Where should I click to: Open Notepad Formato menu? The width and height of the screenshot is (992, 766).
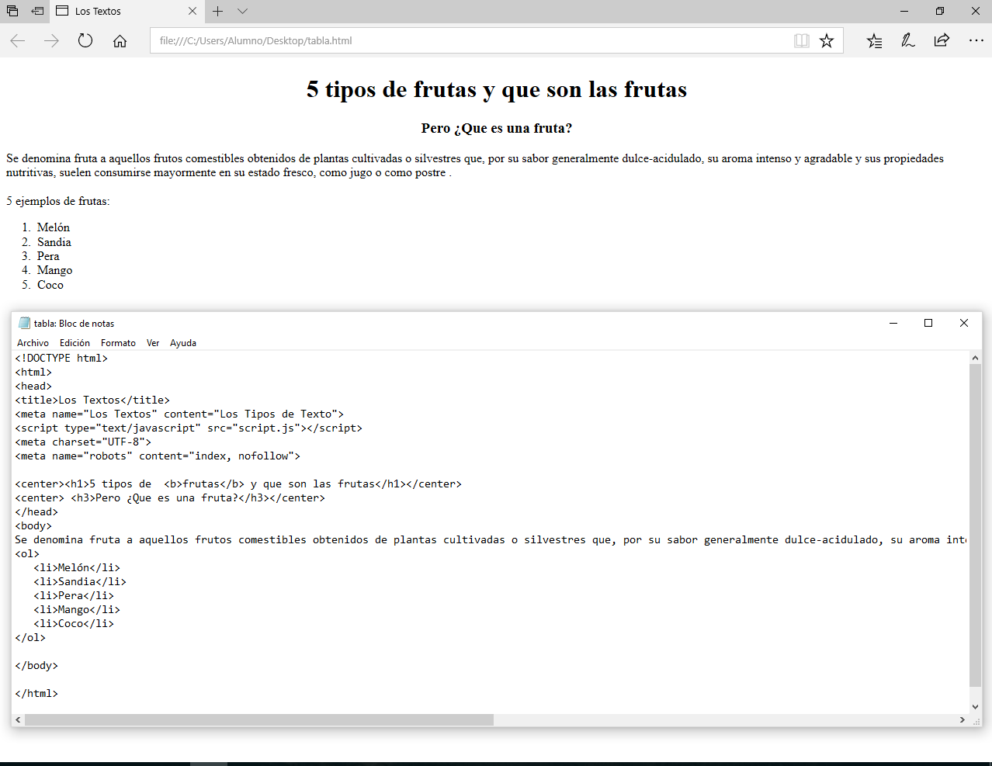click(x=118, y=343)
